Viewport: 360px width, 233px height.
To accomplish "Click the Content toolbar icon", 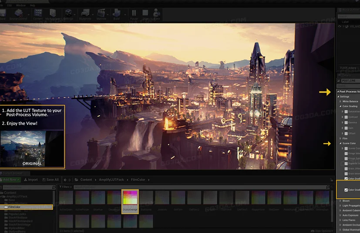I will [x=38, y=14].
